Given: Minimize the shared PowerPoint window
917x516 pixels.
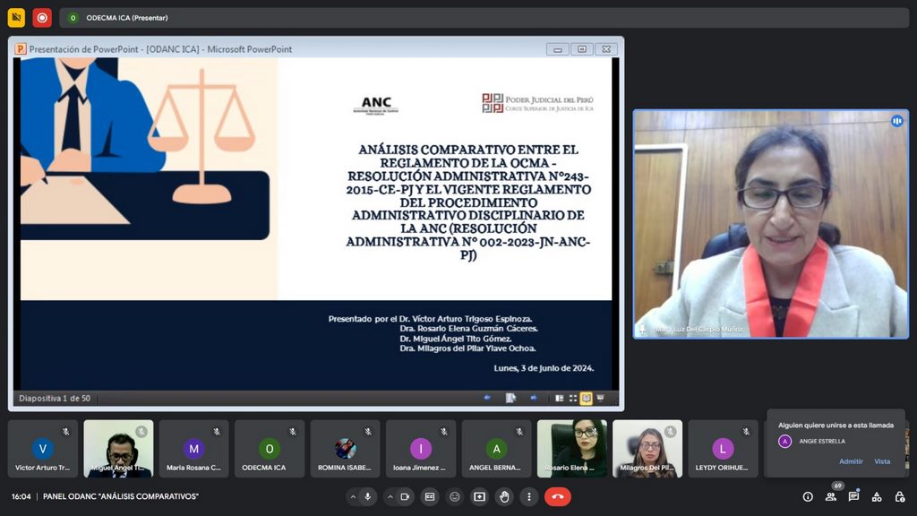Looking at the screenshot, I should [558, 49].
